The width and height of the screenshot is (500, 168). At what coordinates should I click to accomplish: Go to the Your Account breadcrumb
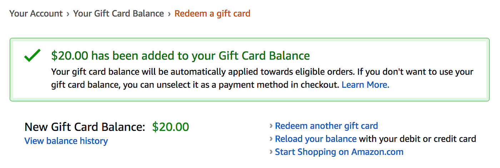(36, 14)
